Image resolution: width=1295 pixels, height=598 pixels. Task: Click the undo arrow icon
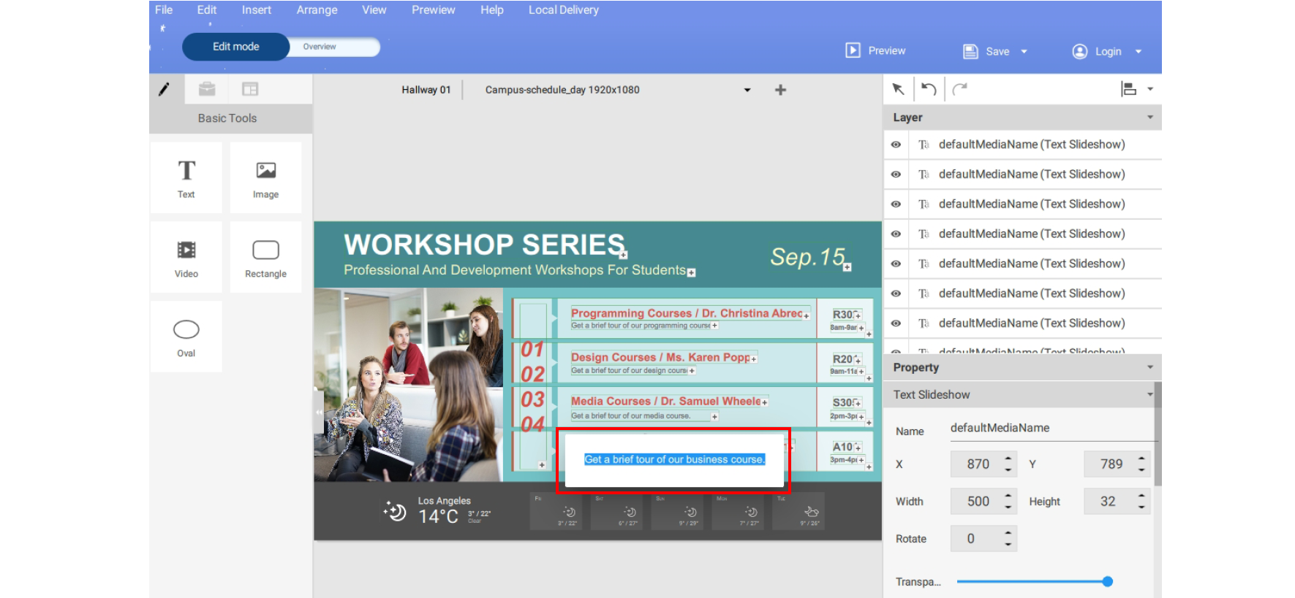(929, 89)
